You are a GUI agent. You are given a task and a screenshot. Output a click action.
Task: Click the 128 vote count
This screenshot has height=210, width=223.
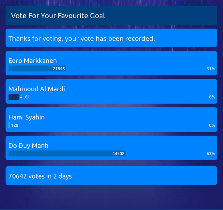(x=15, y=125)
